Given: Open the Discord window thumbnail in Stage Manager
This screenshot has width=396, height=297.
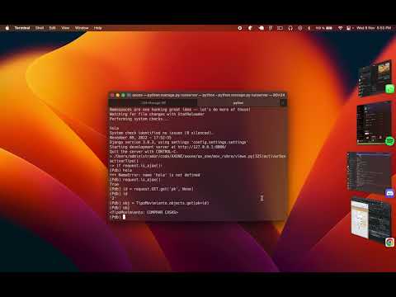Looking at the screenshot, I should (x=369, y=172).
